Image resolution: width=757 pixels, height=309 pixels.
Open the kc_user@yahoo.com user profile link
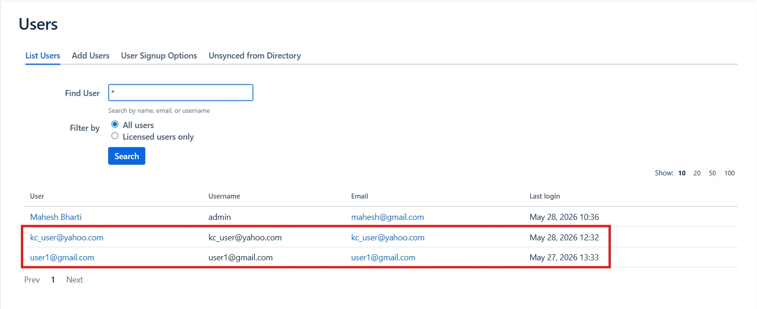pos(67,238)
